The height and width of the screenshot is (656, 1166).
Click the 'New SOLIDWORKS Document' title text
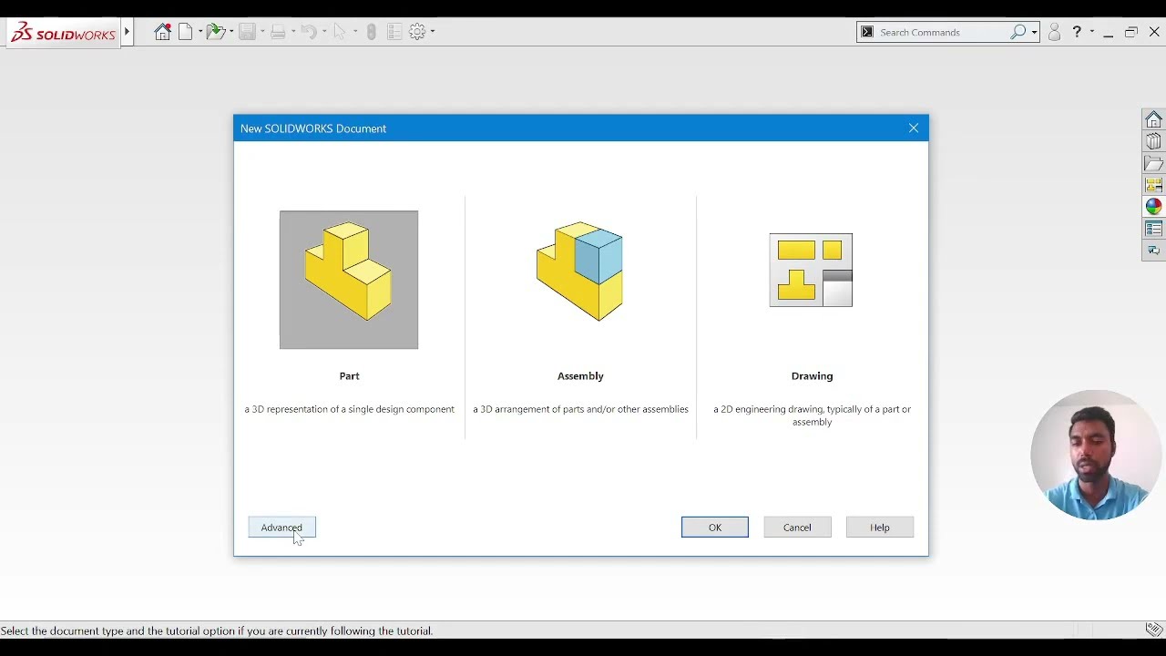pyautogui.click(x=313, y=128)
